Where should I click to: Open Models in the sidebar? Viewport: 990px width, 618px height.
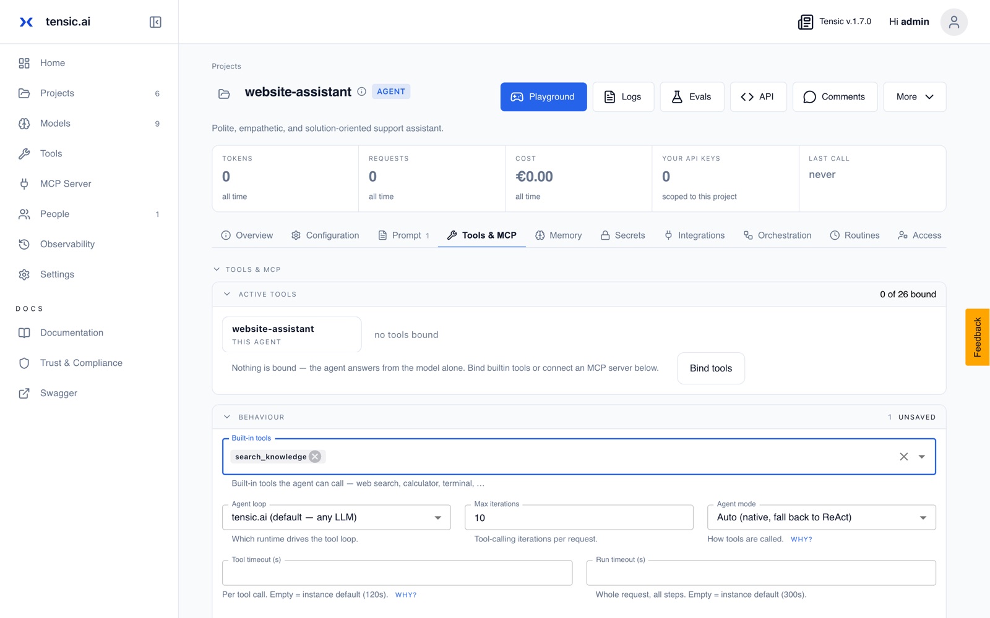click(x=89, y=124)
